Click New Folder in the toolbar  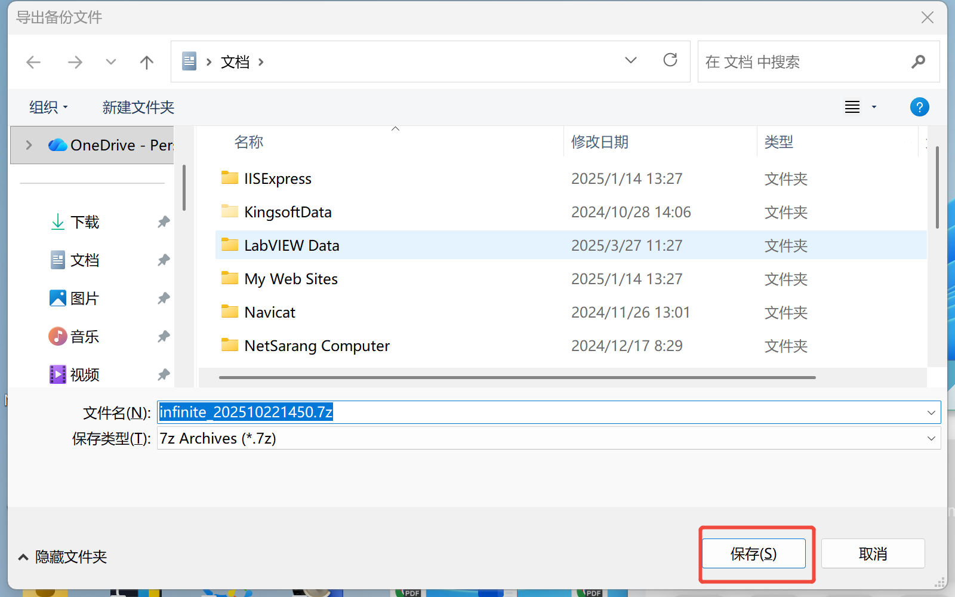click(x=138, y=107)
